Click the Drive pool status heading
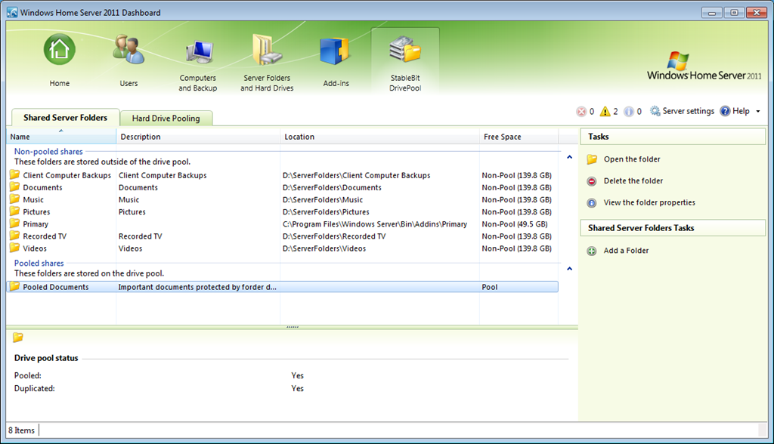This screenshot has height=444, width=774. point(46,358)
